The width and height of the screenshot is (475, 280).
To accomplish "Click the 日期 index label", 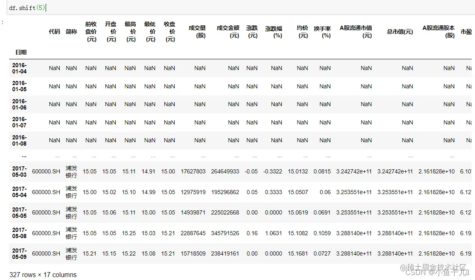I will (x=21, y=52).
